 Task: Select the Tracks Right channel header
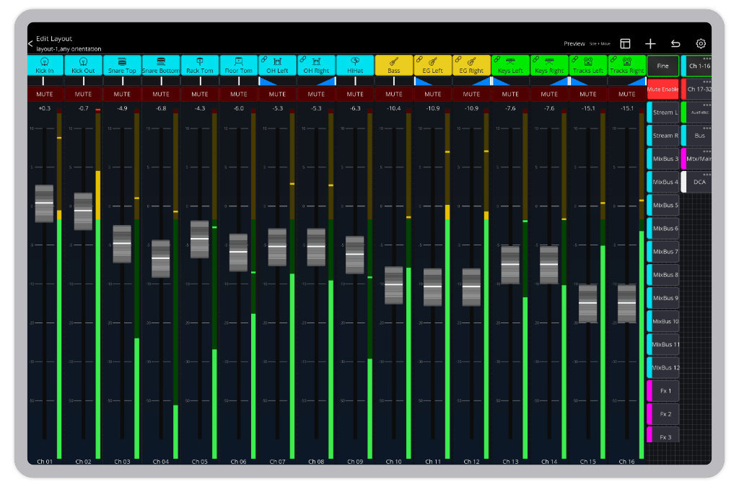(x=626, y=66)
